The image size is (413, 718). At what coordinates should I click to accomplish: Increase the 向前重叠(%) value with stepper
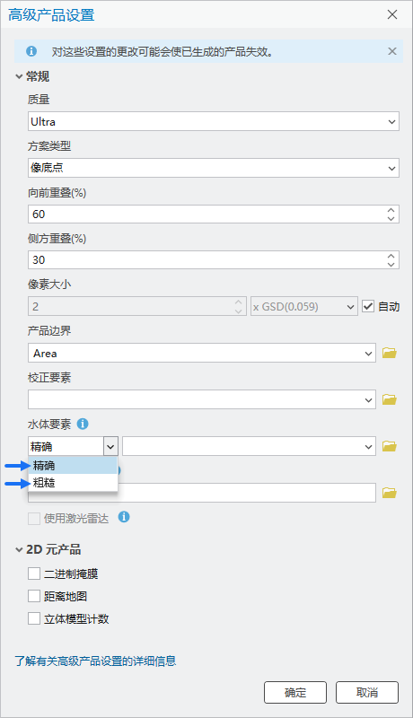(391, 210)
